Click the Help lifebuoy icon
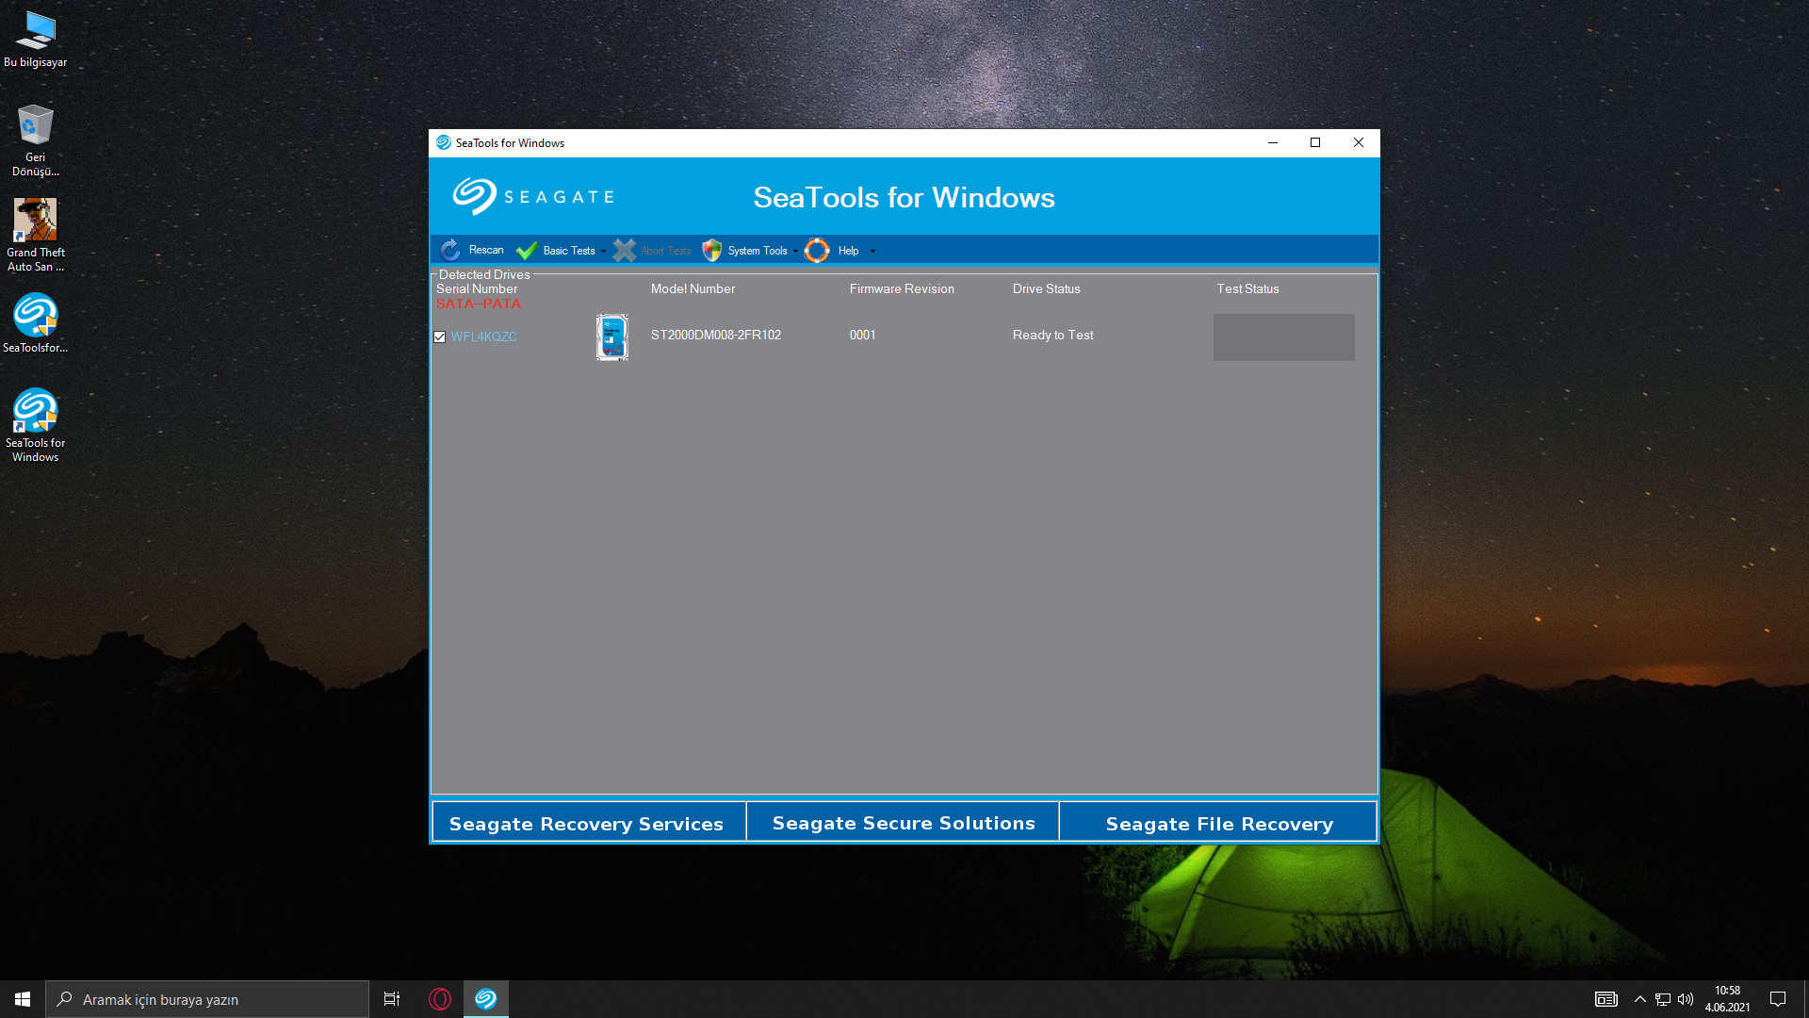Viewport: 1809px width, 1018px height. (x=817, y=251)
